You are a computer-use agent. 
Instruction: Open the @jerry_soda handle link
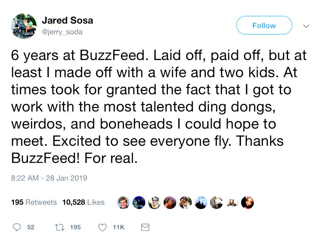62,32
